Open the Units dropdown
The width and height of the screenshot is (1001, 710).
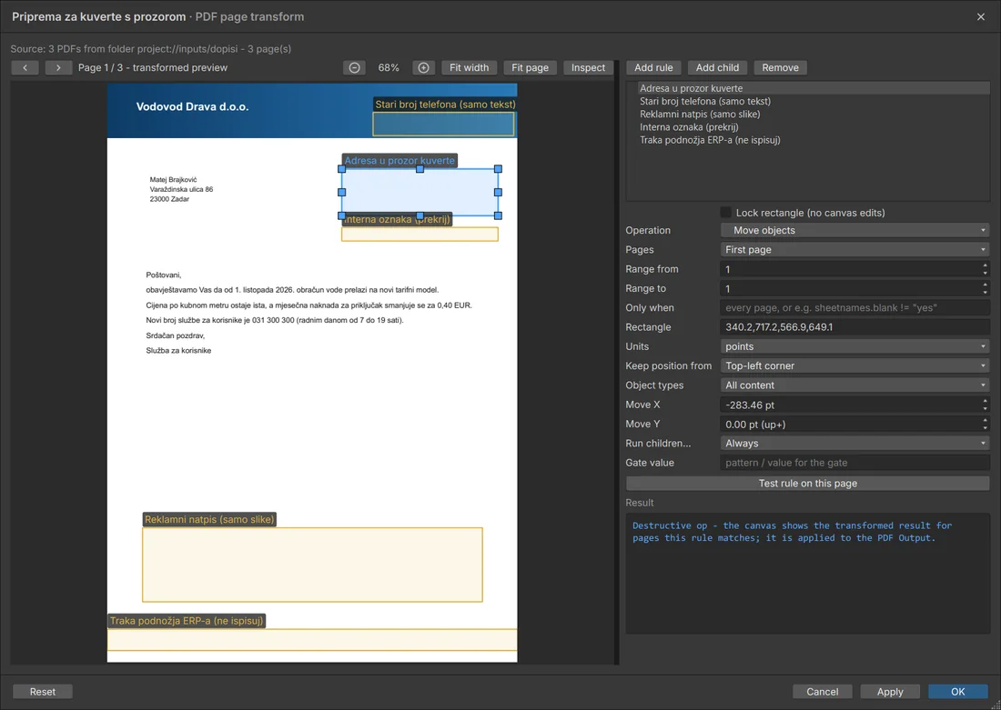(854, 346)
